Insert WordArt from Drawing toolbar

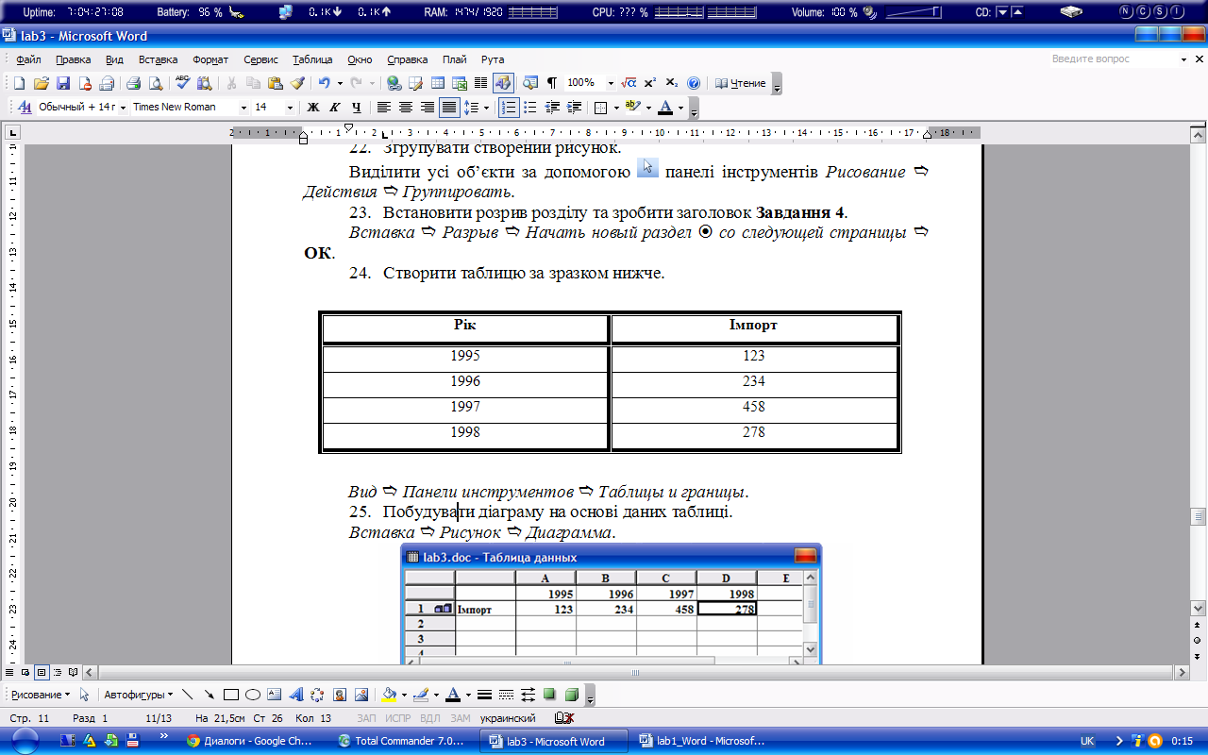(296, 695)
